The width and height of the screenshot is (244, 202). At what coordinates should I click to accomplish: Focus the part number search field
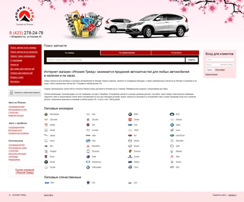tap(116, 60)
